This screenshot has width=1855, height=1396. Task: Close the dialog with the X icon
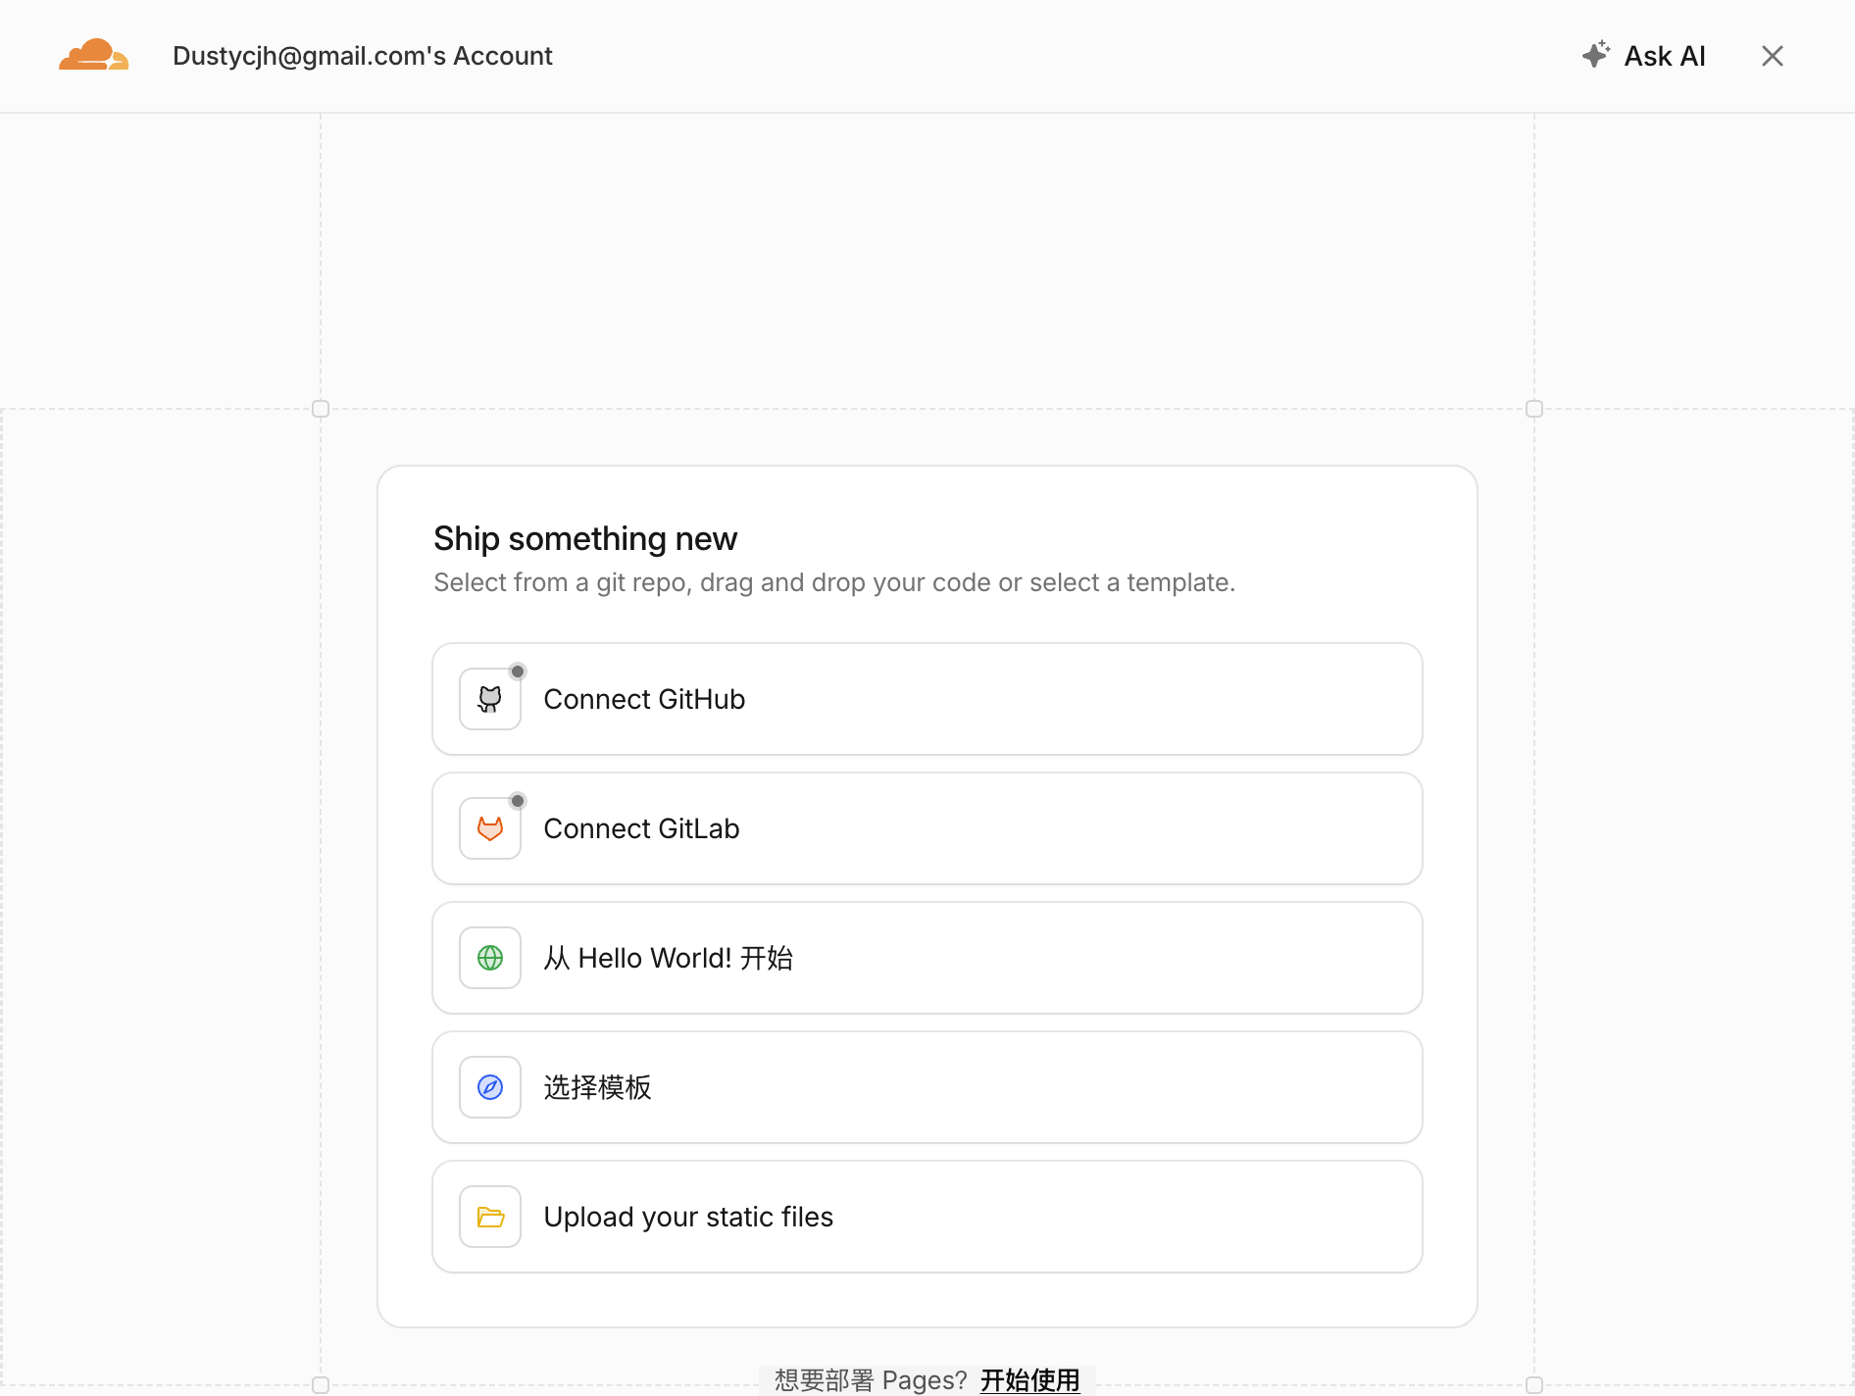click(x=1772, y=56)
